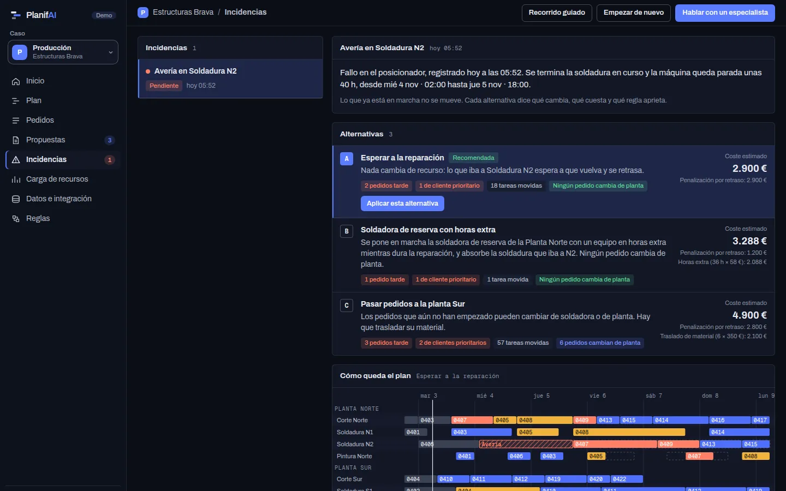Select task 0408 in Corte Norte row
The image size is (786, 491).
(x=545, y=420)
